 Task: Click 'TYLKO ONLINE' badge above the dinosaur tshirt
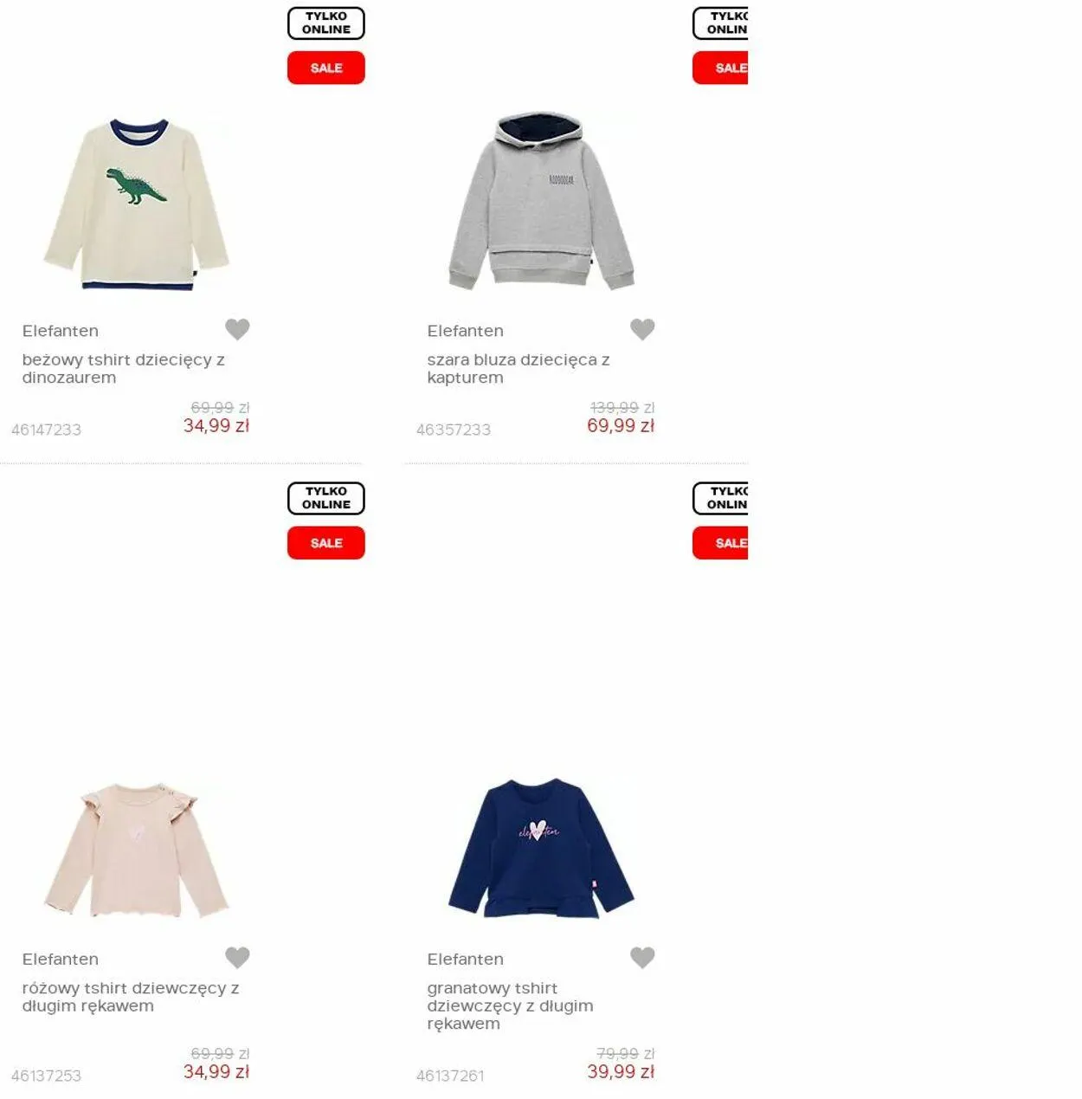click(x=326, y=23)
